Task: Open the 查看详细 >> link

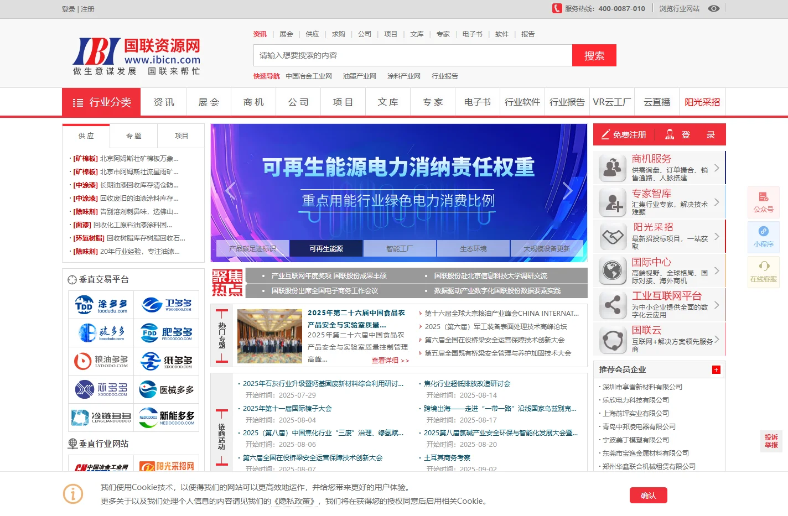Action: (x=390, y=360)
